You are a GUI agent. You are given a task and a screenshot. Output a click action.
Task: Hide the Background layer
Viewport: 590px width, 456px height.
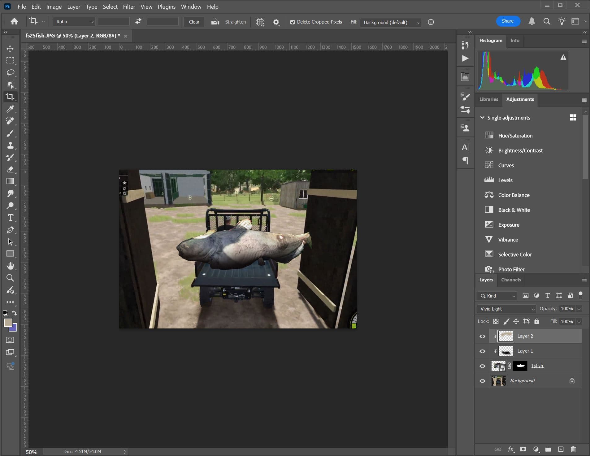pos(482,381)
